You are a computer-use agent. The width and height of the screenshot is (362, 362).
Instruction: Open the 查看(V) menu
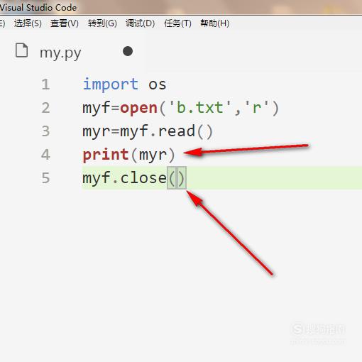(65, 23)
